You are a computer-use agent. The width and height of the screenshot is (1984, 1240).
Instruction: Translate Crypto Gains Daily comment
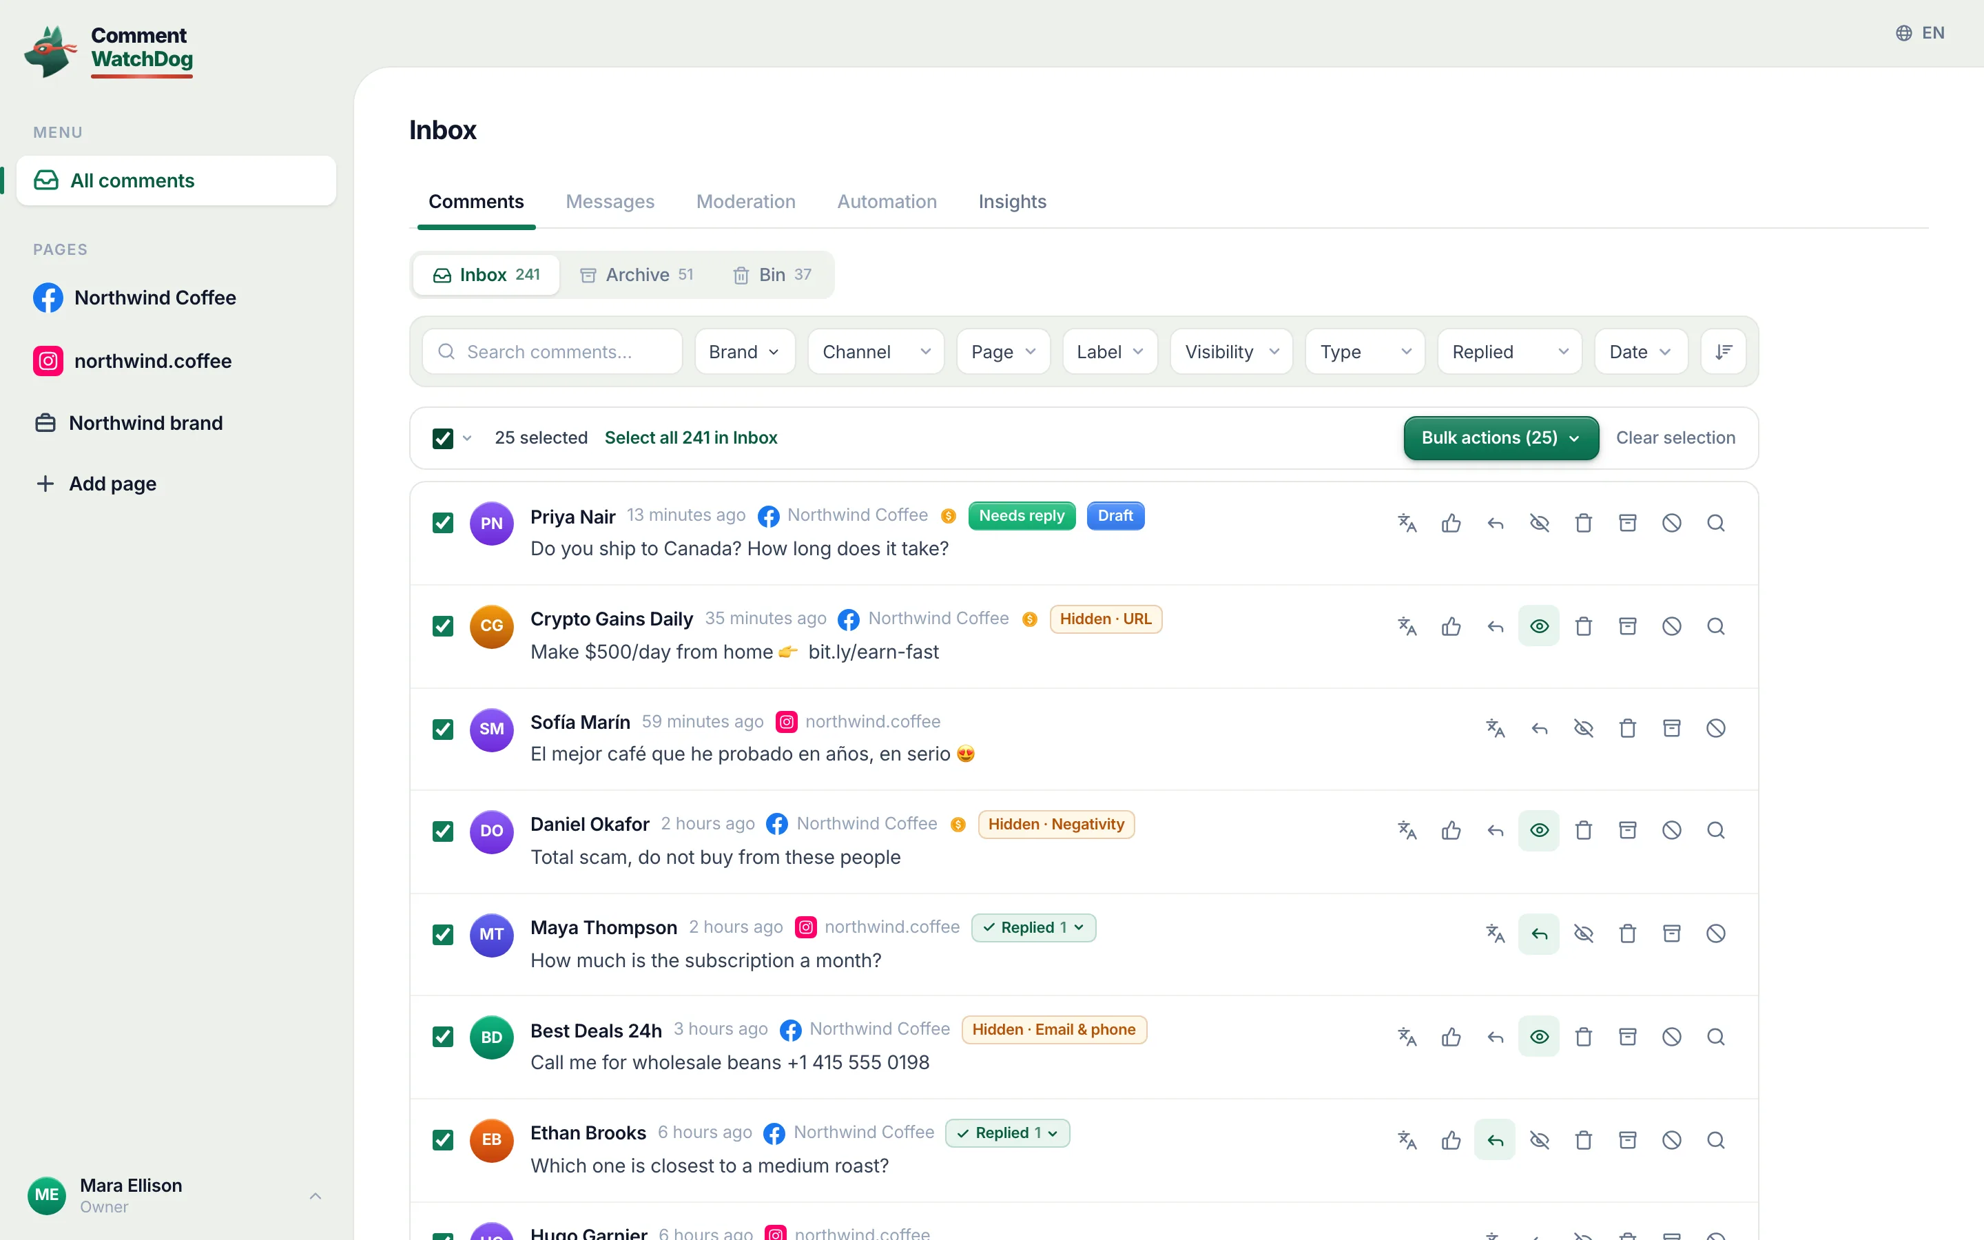pyautogui.click(x=1407, y=627)
